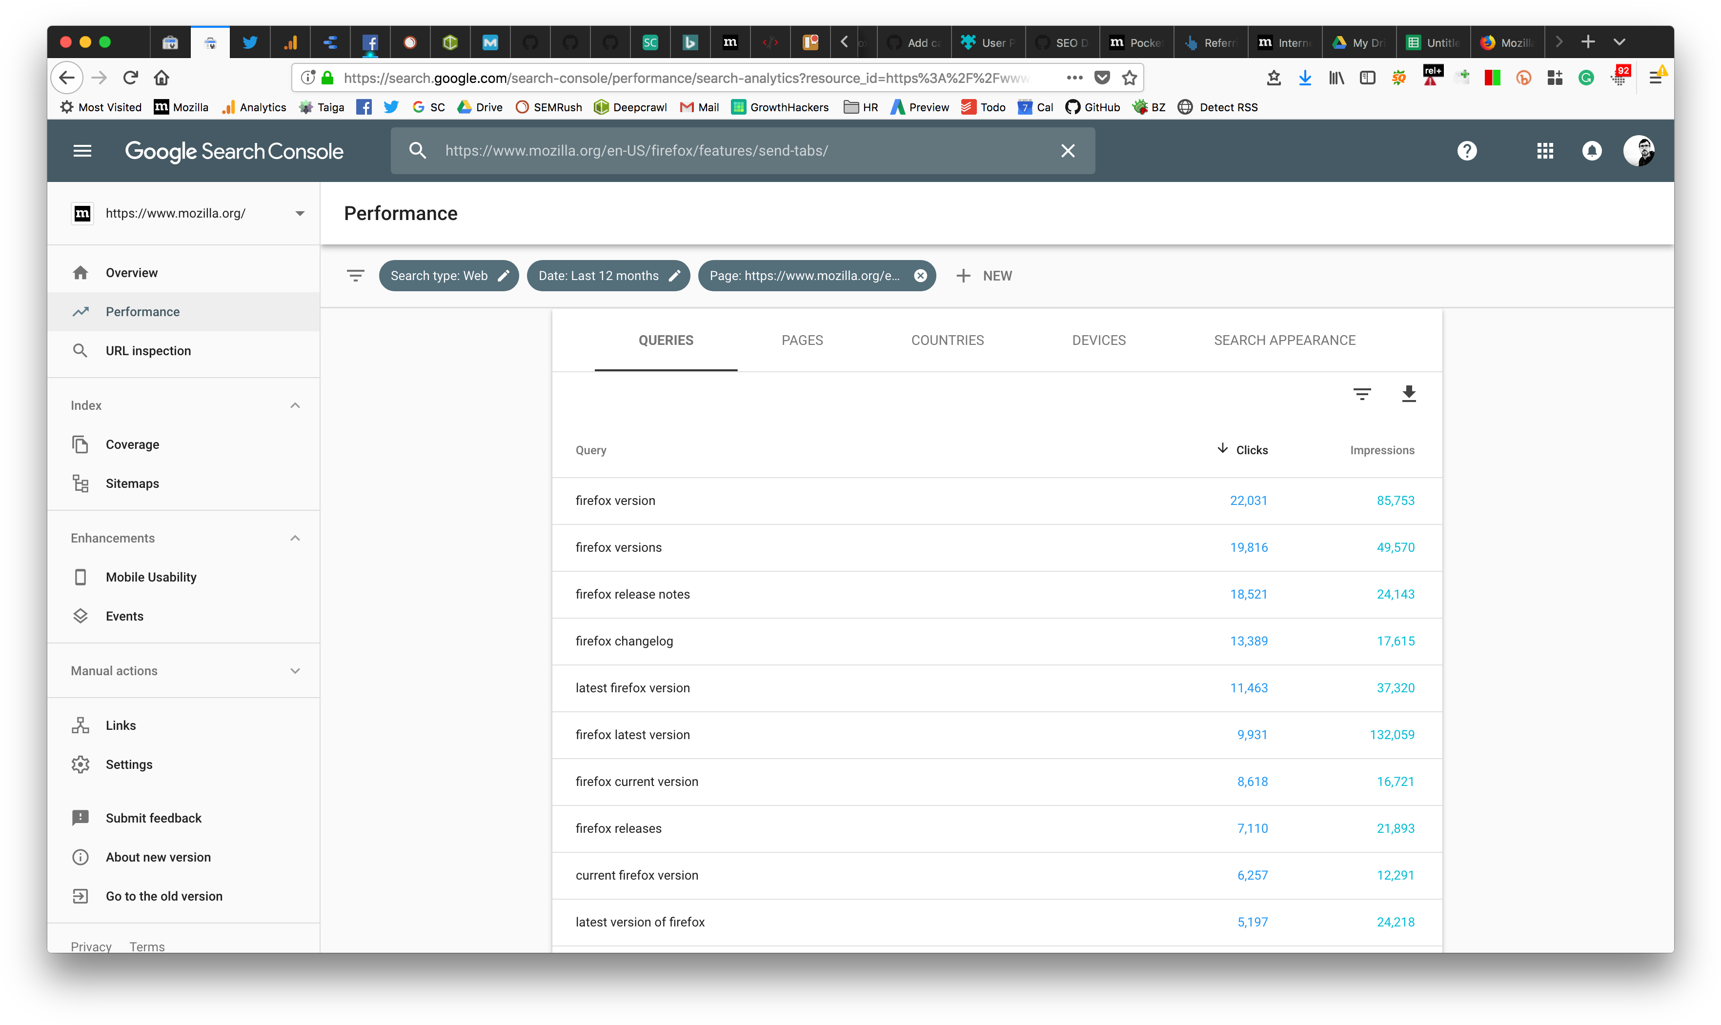The image size is (1721, 1025).
Task: Open the Search Console hamburger menu
Action: point(82,151)
